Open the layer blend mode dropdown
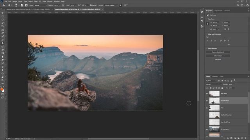Screen dimensions: 250x140 pyautogui.click(x=214, y=84)
